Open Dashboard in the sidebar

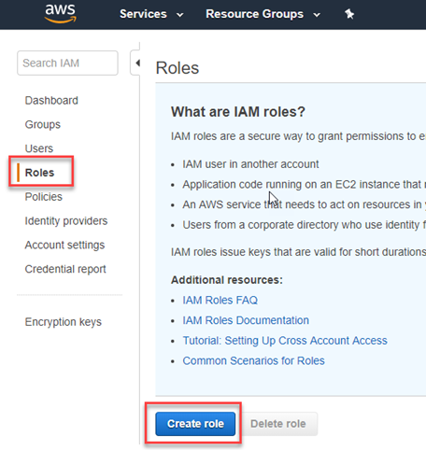pyautogui.click(x=51, y=101)
